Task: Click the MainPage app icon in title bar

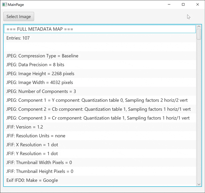Action: [4, 4]
